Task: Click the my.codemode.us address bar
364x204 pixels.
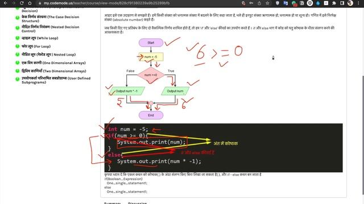Action: pyautogui.click(x=106, y=3)
